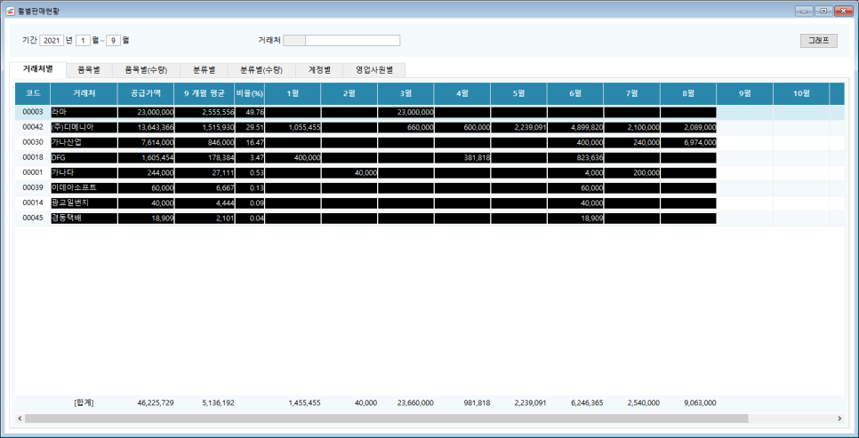The height and width of the screenshot is (438, 859).
Task: Switch to the 분류별 tab
Action: tap(204, 70)
